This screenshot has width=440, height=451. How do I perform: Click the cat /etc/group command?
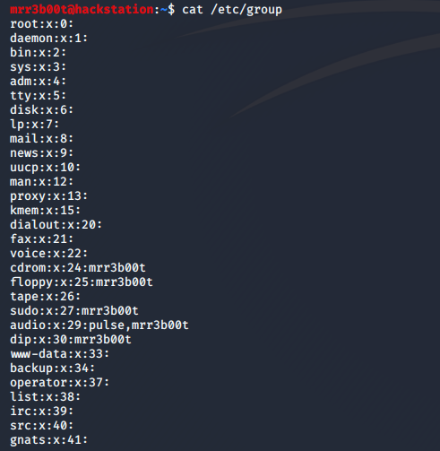232,10
